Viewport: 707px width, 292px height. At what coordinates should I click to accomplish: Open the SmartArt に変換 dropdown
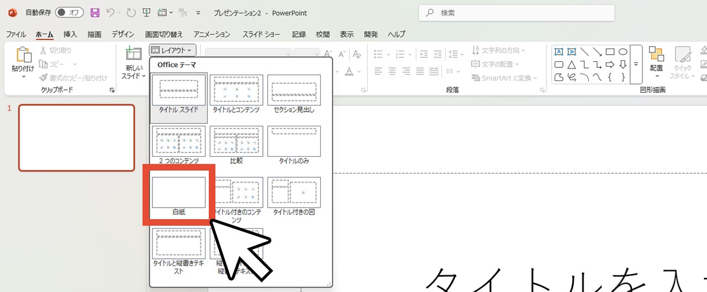tap(505, 78)
